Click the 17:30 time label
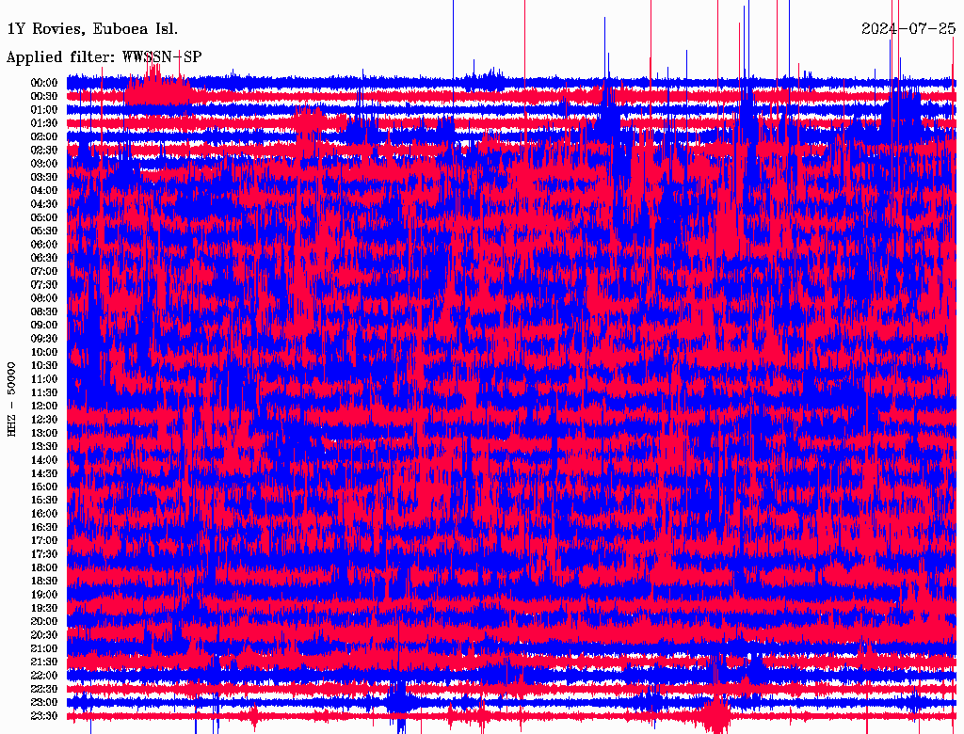Screen dimensions: 964x734 coord(44,554)
